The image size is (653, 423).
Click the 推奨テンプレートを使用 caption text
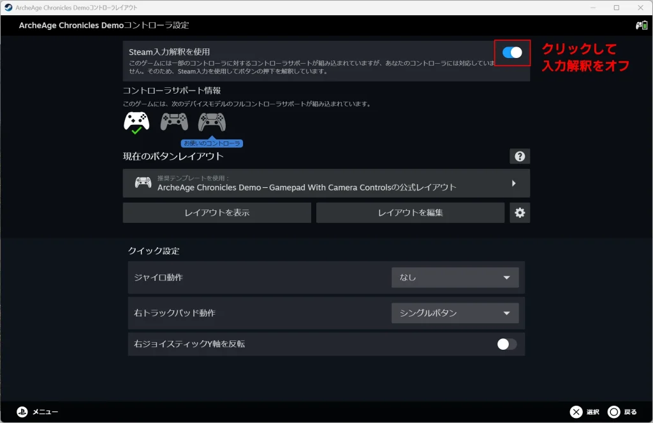pyautogui.click(x=193, y=178)
